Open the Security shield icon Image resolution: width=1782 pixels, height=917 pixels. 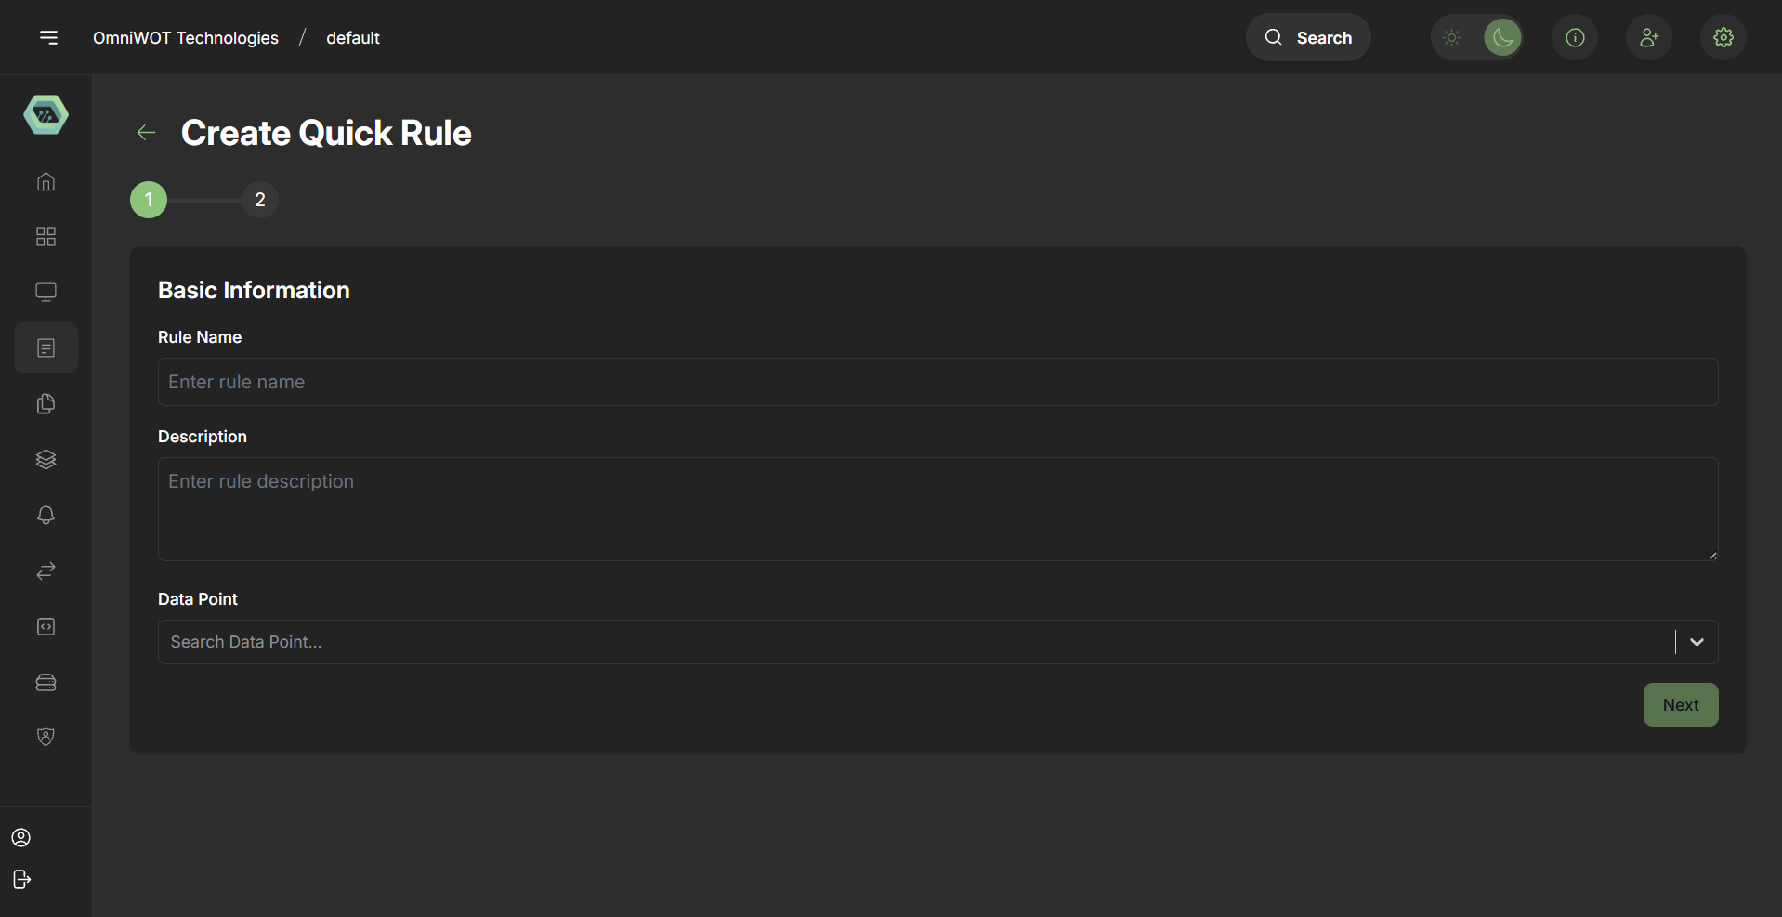(46, 736)
